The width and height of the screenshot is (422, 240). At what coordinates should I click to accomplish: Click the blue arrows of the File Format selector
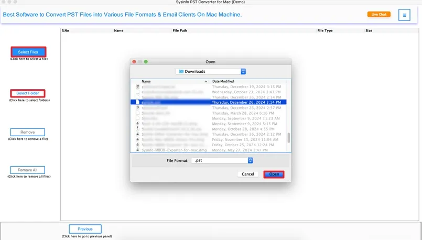pyautogui.click(x=250, y=160)
